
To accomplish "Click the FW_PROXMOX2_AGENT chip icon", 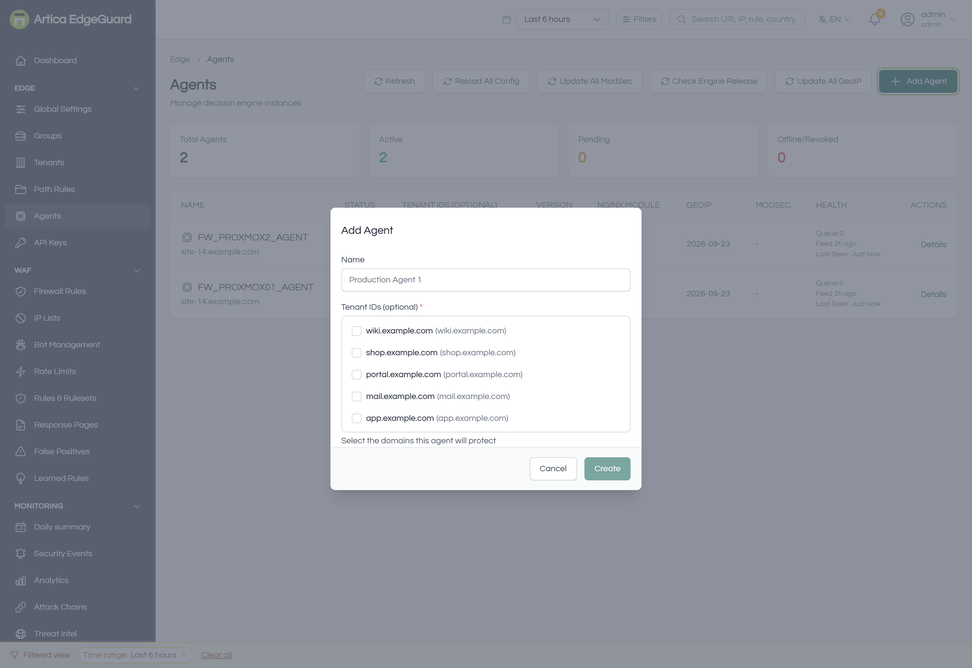I will 187,237.
